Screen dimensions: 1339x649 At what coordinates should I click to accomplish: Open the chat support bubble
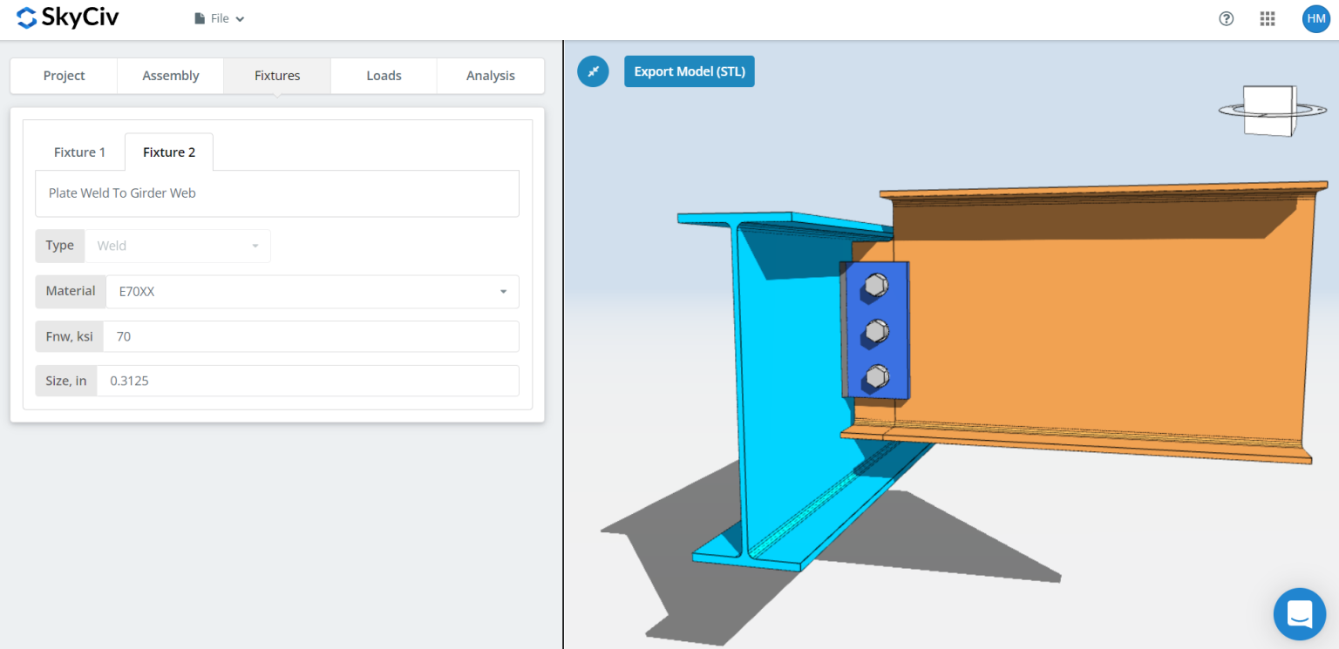click(x=1299, y=614)
